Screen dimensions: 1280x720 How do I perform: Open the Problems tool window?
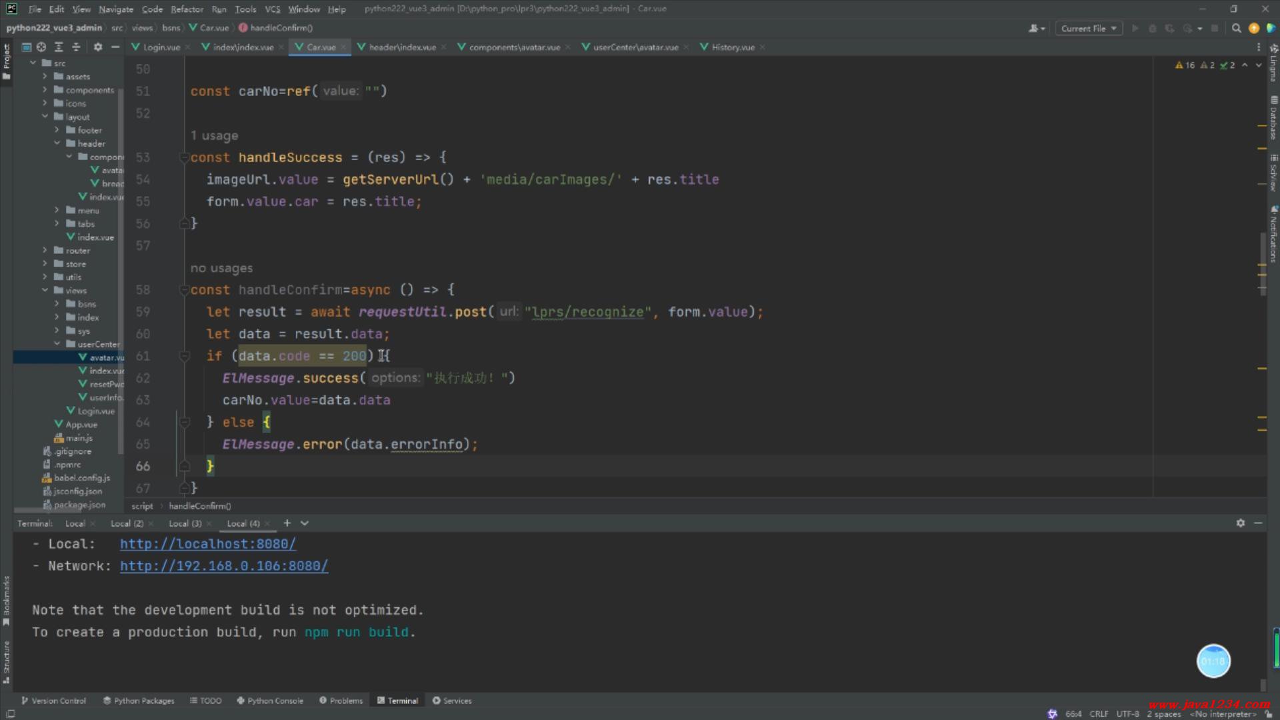coord(341,701)
